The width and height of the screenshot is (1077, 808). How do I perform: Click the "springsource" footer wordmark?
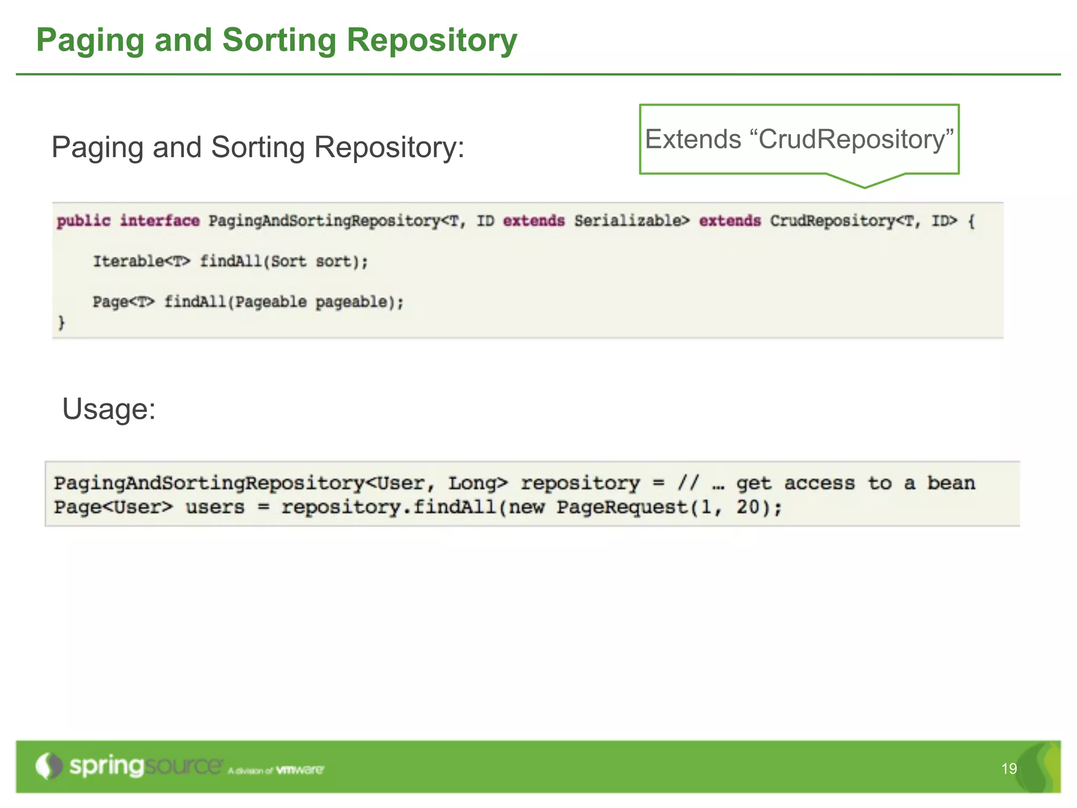tap(146, 766)
